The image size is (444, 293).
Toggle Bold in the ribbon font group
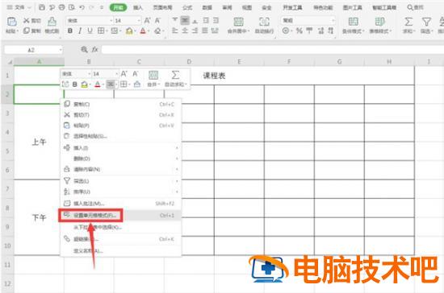pyautogui.click(x=70, y=31)
